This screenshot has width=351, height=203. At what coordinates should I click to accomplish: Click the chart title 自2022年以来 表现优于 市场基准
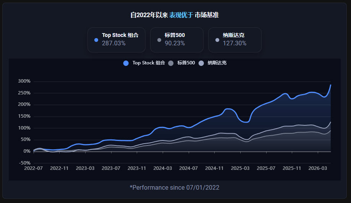coord(175,15)
